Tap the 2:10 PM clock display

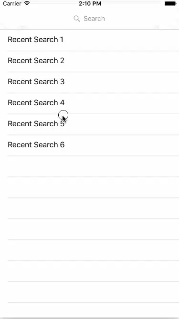[x=90, y=4]
